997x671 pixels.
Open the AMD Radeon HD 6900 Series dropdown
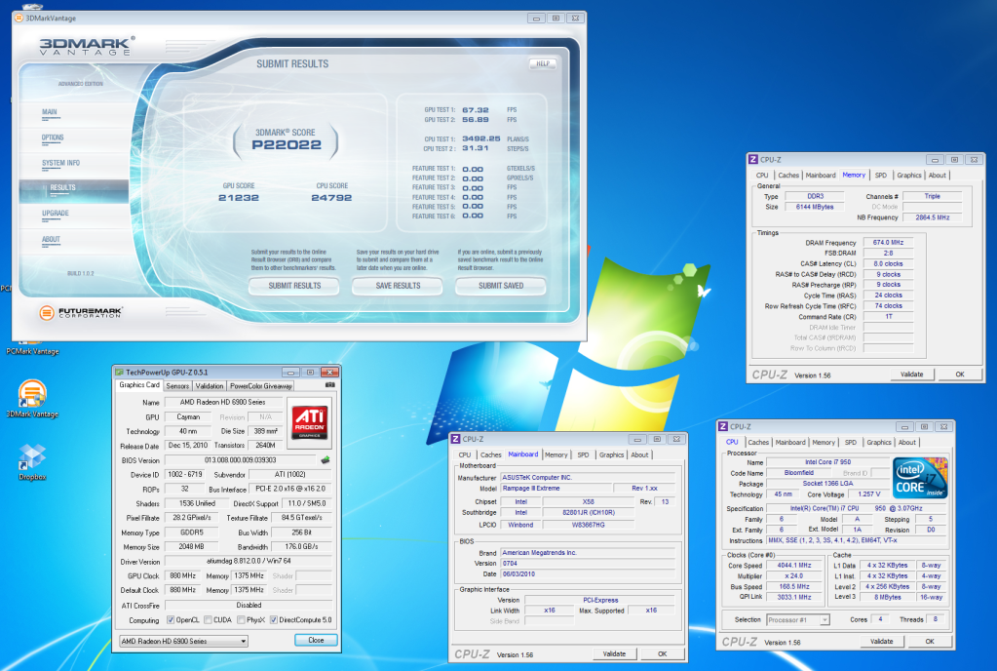[184, 641]
